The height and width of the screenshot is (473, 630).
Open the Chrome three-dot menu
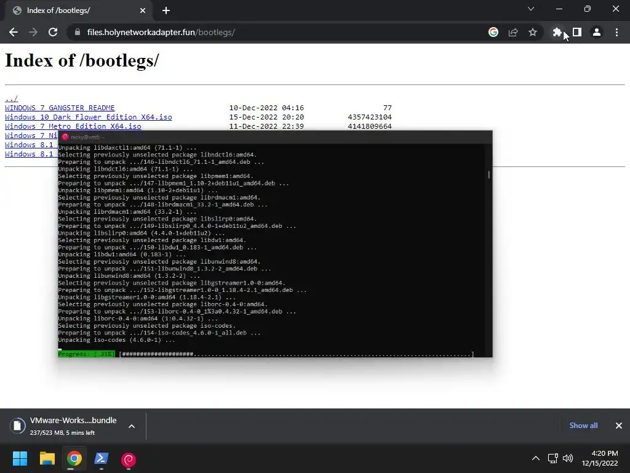pos(616,32)
